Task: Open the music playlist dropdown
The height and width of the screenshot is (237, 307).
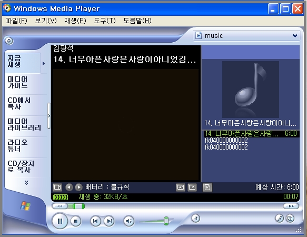Action: pos(246,36)
